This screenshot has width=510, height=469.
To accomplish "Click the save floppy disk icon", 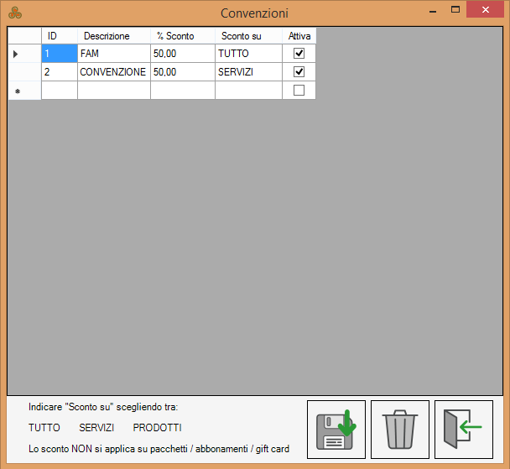I will (336, 430).
